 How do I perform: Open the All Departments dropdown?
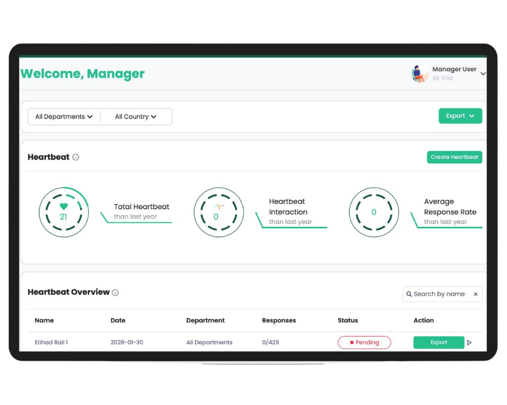click(64, 116)
